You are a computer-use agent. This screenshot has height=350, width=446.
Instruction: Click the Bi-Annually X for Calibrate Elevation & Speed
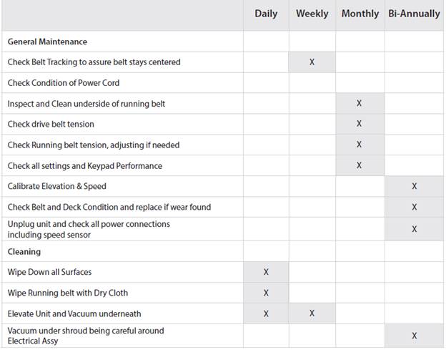pos(415,186)
